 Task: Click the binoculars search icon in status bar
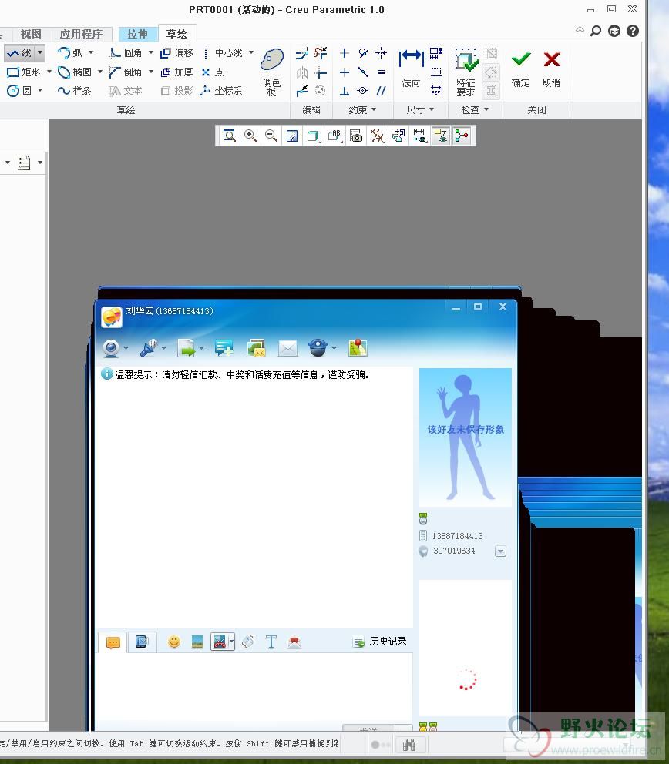click(x=409, y=745)
